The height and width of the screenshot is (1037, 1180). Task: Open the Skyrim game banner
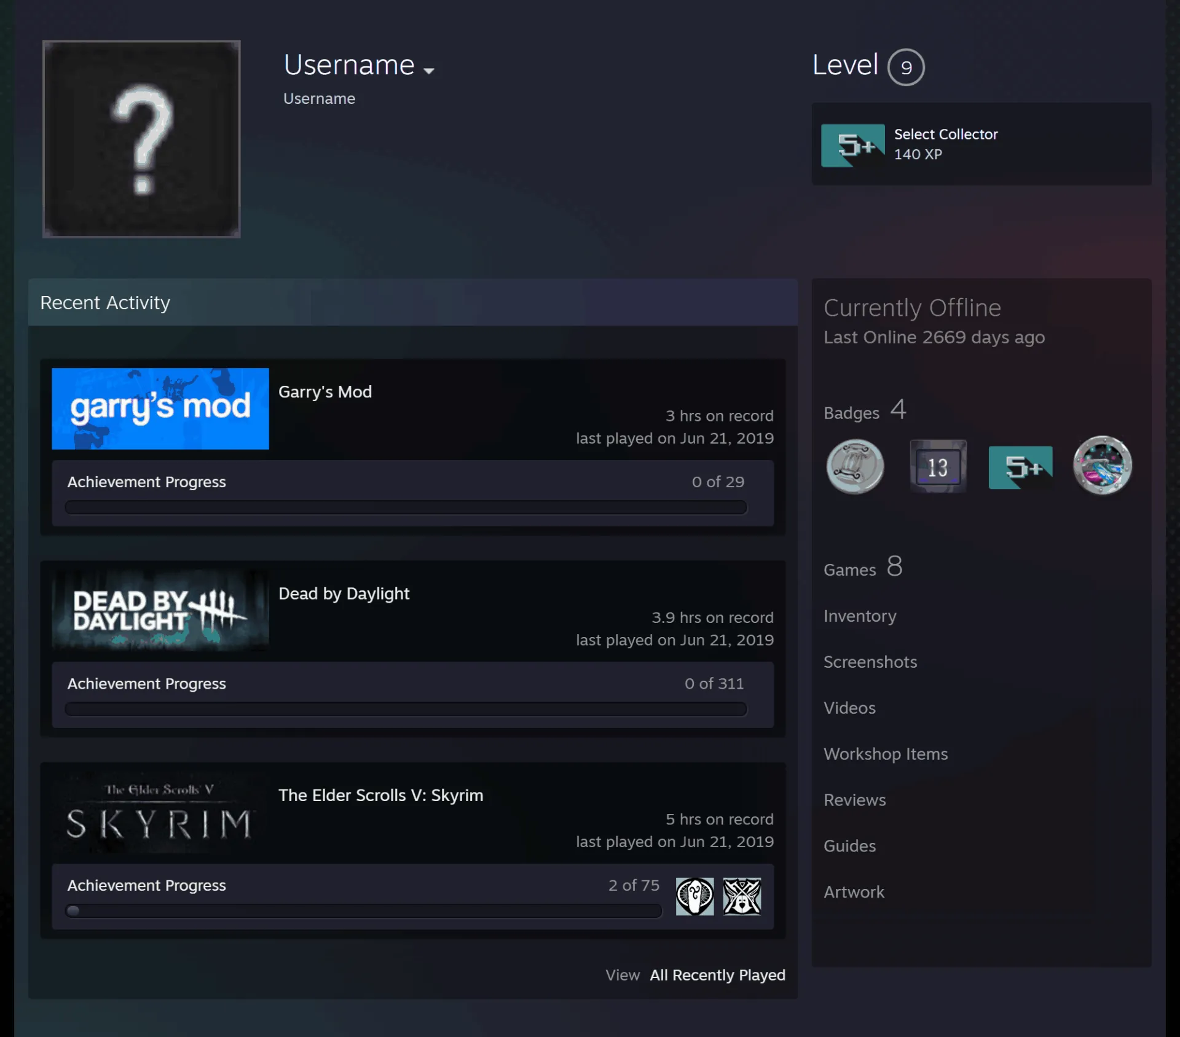[x=160, y=812]
